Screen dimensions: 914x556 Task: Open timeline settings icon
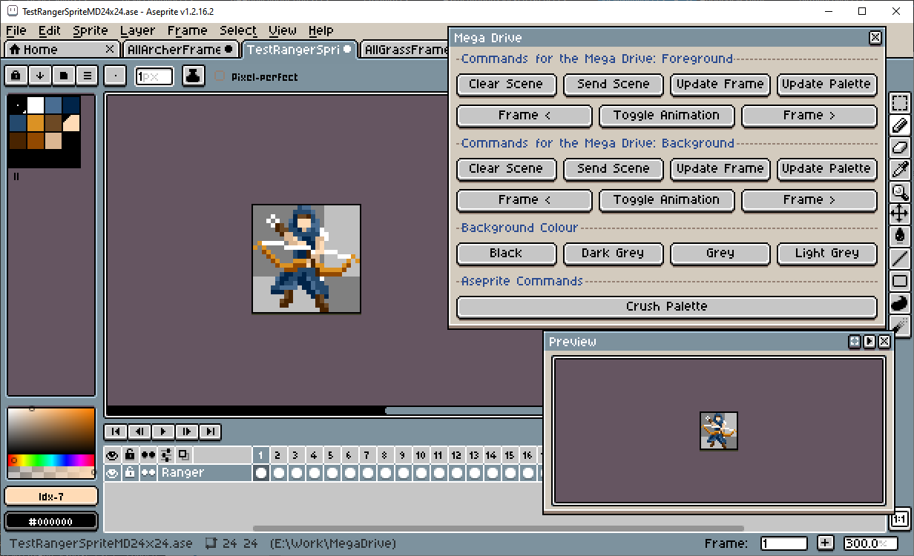pos(166,454)
